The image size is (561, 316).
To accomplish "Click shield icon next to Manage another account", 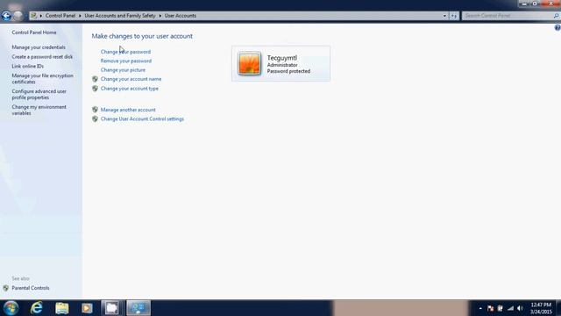I will (x=95, y=110).
